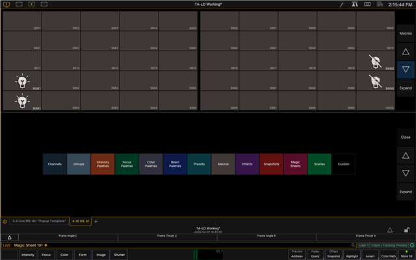The width and height of the screenshot is (416, 260).
Task: Click the pencil edit icon in top bar
Action: click(x=342, y=5)
